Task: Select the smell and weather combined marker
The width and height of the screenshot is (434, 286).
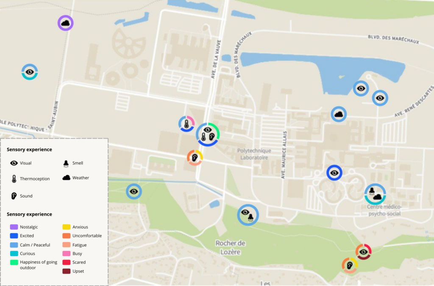Action: 375,194
